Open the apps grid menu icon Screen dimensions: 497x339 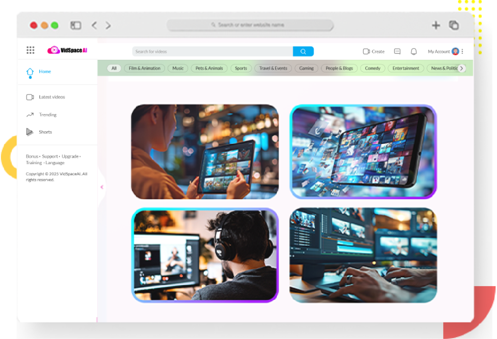pyautogui.click(x=31, y=50)
